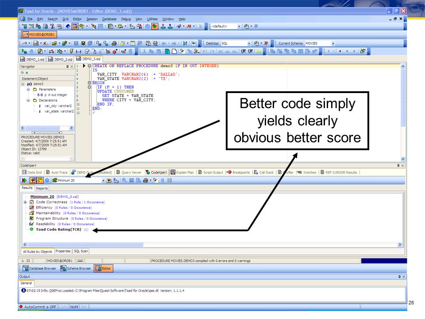Click the printer icon in the main toolbar

(114, 43)
